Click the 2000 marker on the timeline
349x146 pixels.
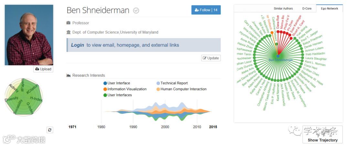point(165,127)
